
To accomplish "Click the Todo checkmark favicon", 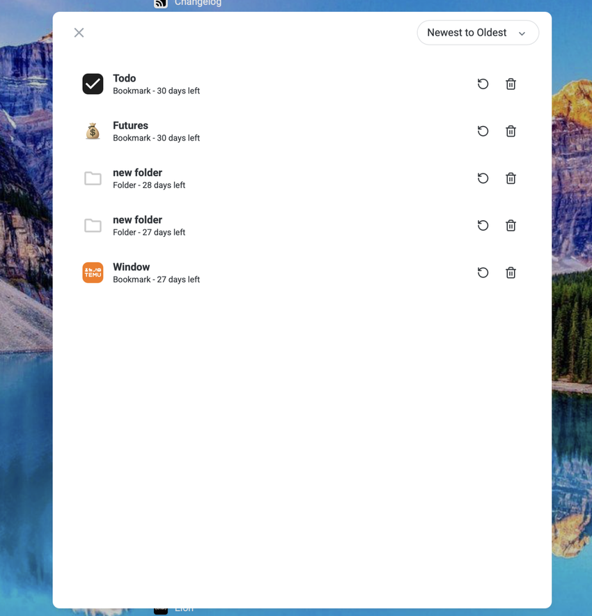I will click(x=93, y=84).
